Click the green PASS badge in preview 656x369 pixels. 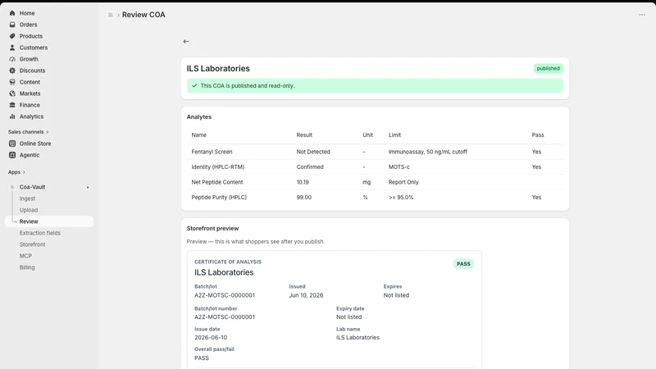point(463,264)
